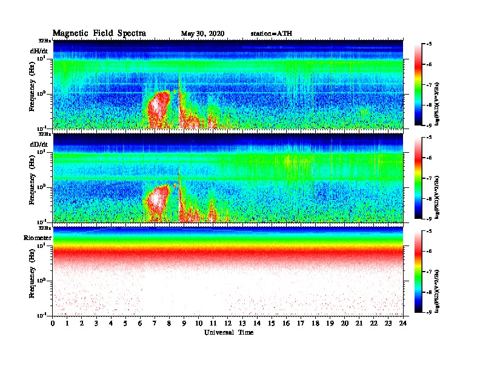Viewport: 480px width, 371px height.
Task: Click the time axis tick label "12"
Action: (228, 323)
